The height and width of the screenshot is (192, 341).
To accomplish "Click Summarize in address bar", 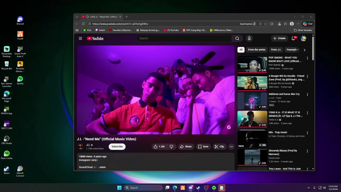I will pyautogui.click(x=248, y=24).
